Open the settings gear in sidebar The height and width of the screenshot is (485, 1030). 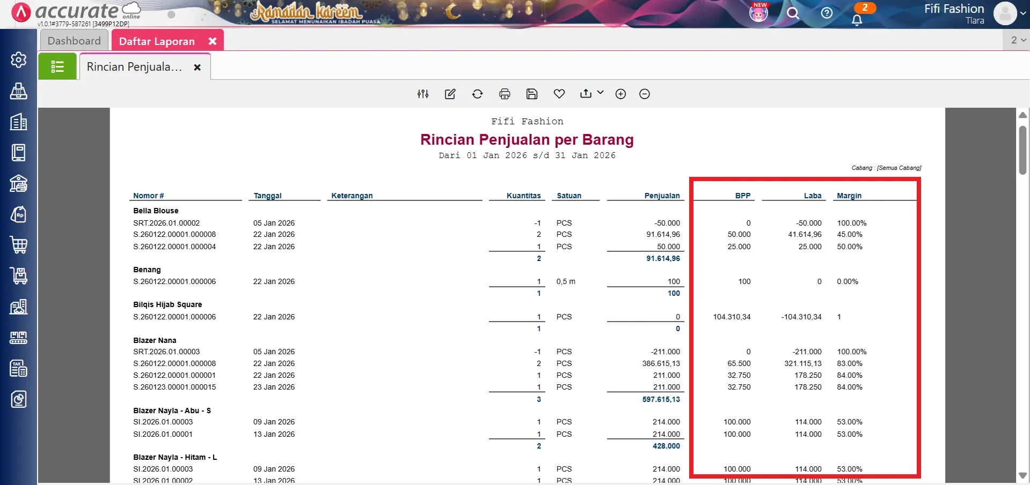19,59
